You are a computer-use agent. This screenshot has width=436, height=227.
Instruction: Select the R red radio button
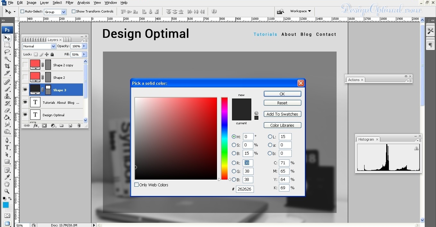[234, 163]
